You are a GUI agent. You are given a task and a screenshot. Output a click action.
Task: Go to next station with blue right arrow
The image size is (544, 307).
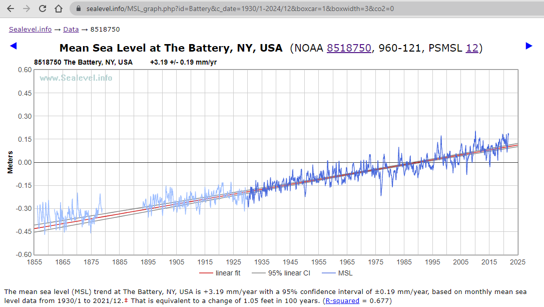529,46
